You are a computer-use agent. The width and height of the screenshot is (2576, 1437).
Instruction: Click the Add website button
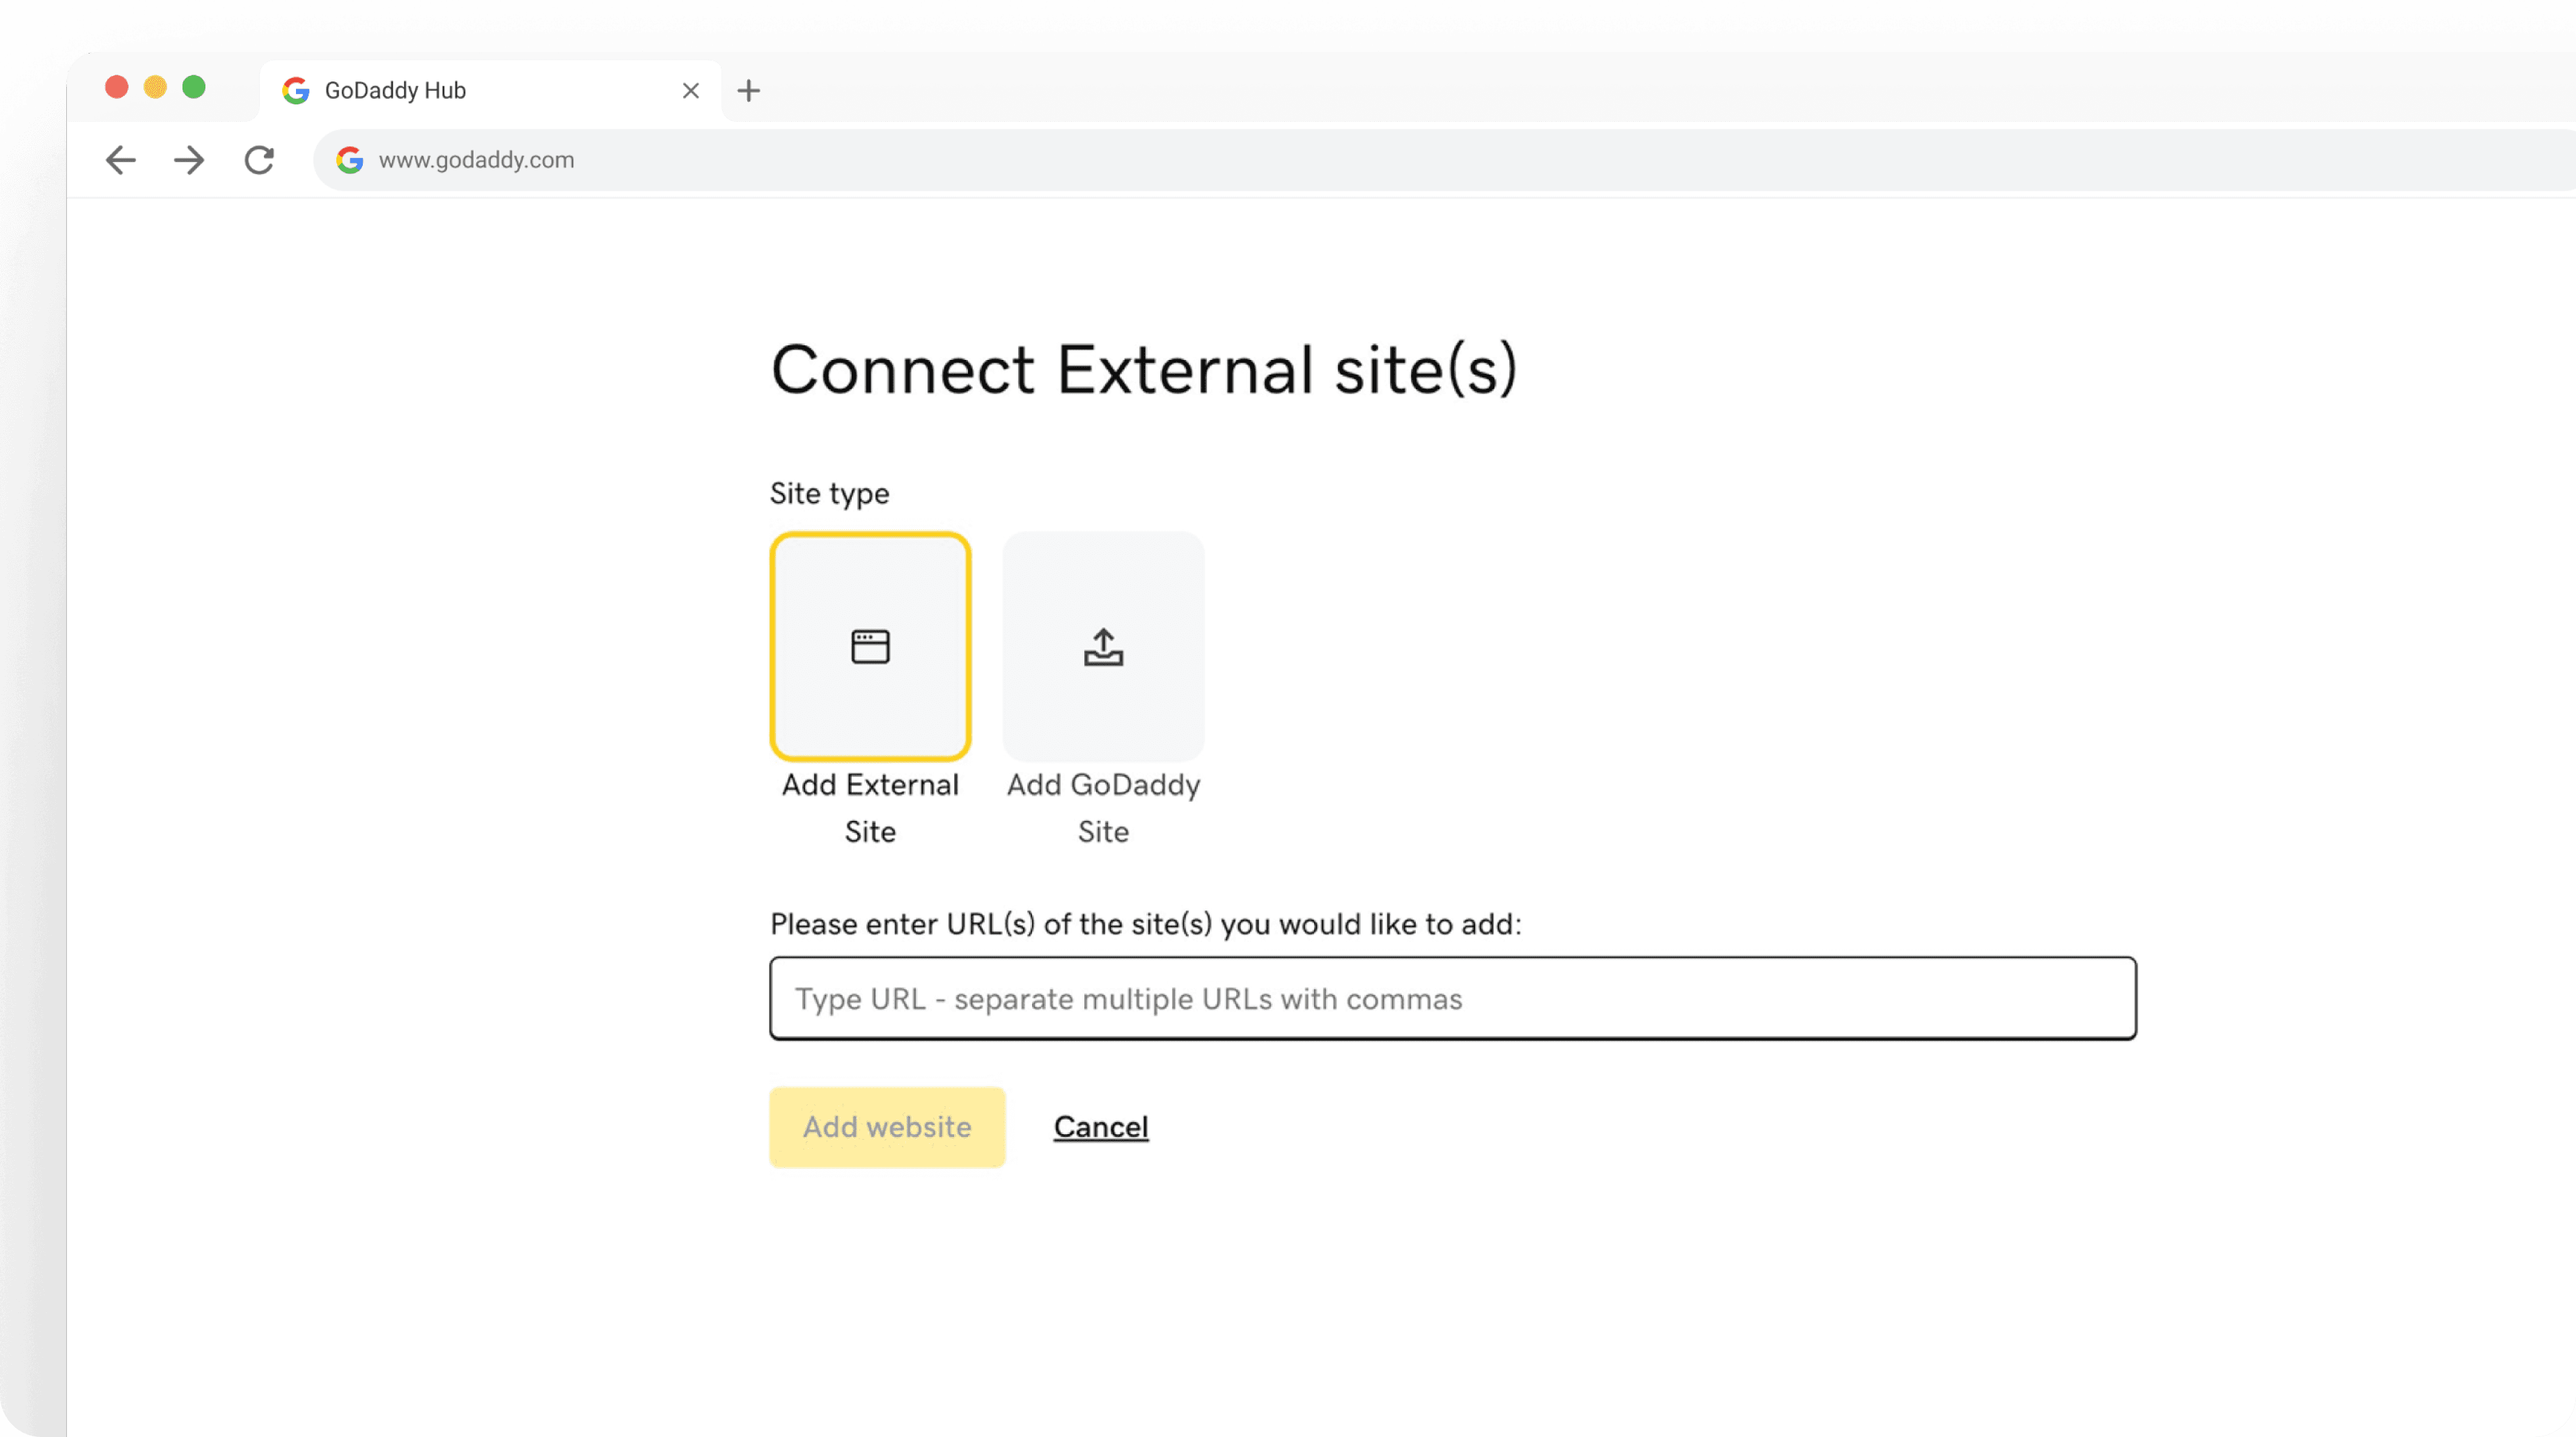coord(887,1127)
